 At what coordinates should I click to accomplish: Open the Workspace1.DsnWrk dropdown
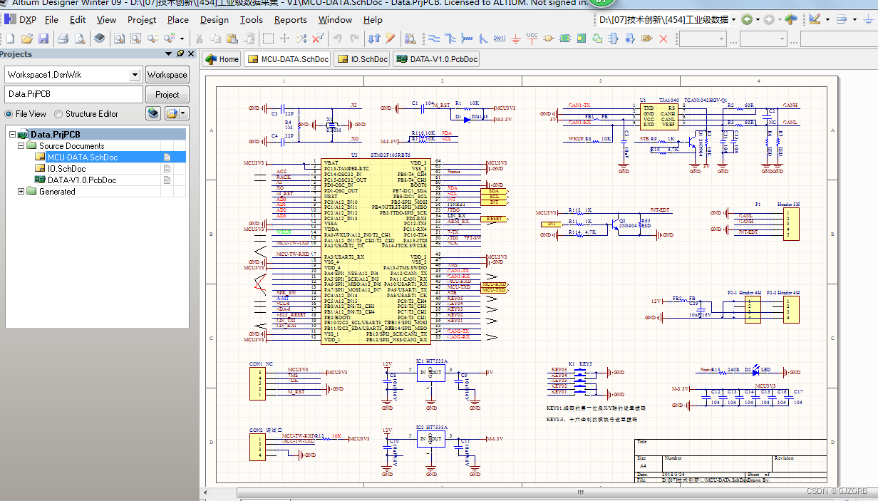click(135, 74)
